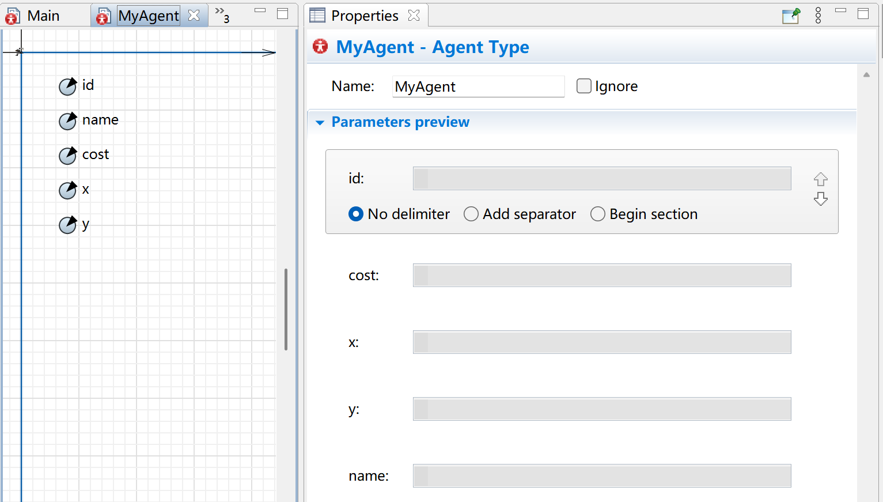
Task: Select the y parameter icon
Action: click(67, 225)
